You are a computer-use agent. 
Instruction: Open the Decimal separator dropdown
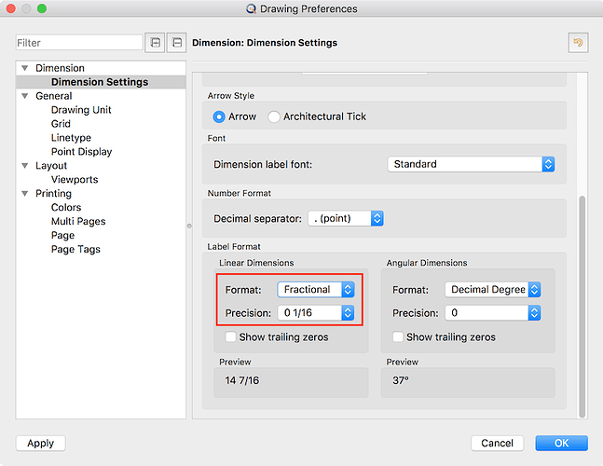[345, 218]
